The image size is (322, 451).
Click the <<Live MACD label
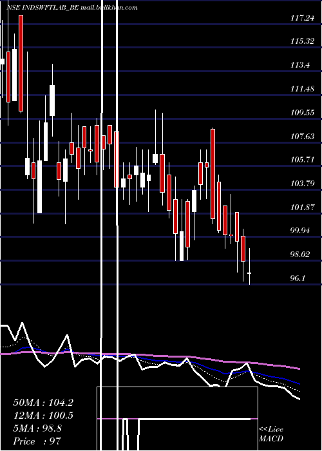pyautogui.click(x=271, y=434)
